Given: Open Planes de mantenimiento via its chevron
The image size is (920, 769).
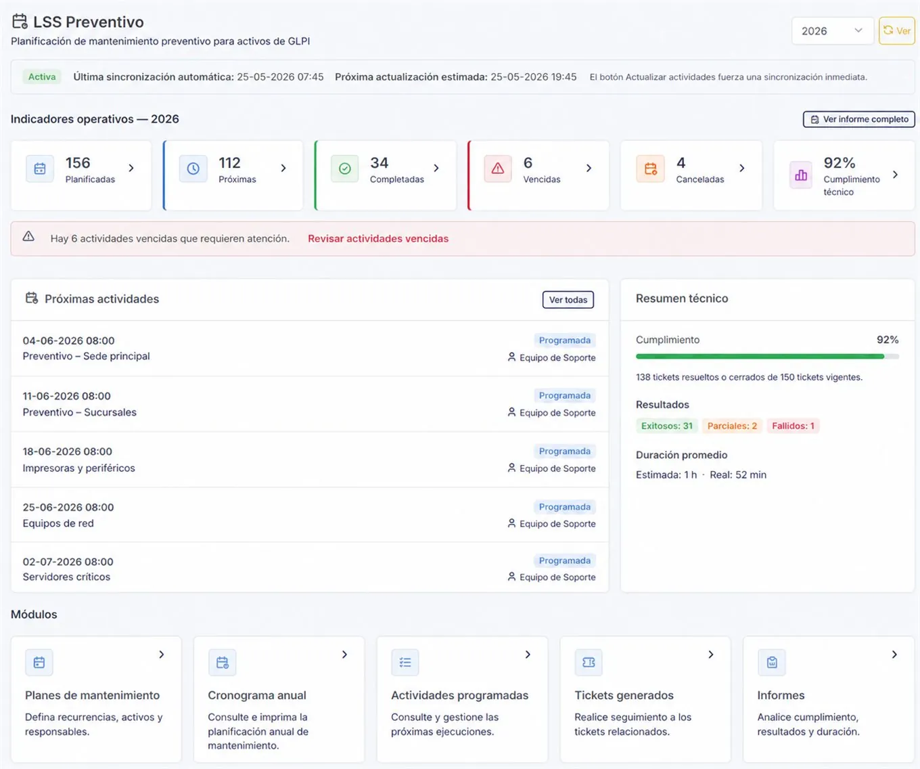Looking at the screenshot, I should tap(162, 655).
